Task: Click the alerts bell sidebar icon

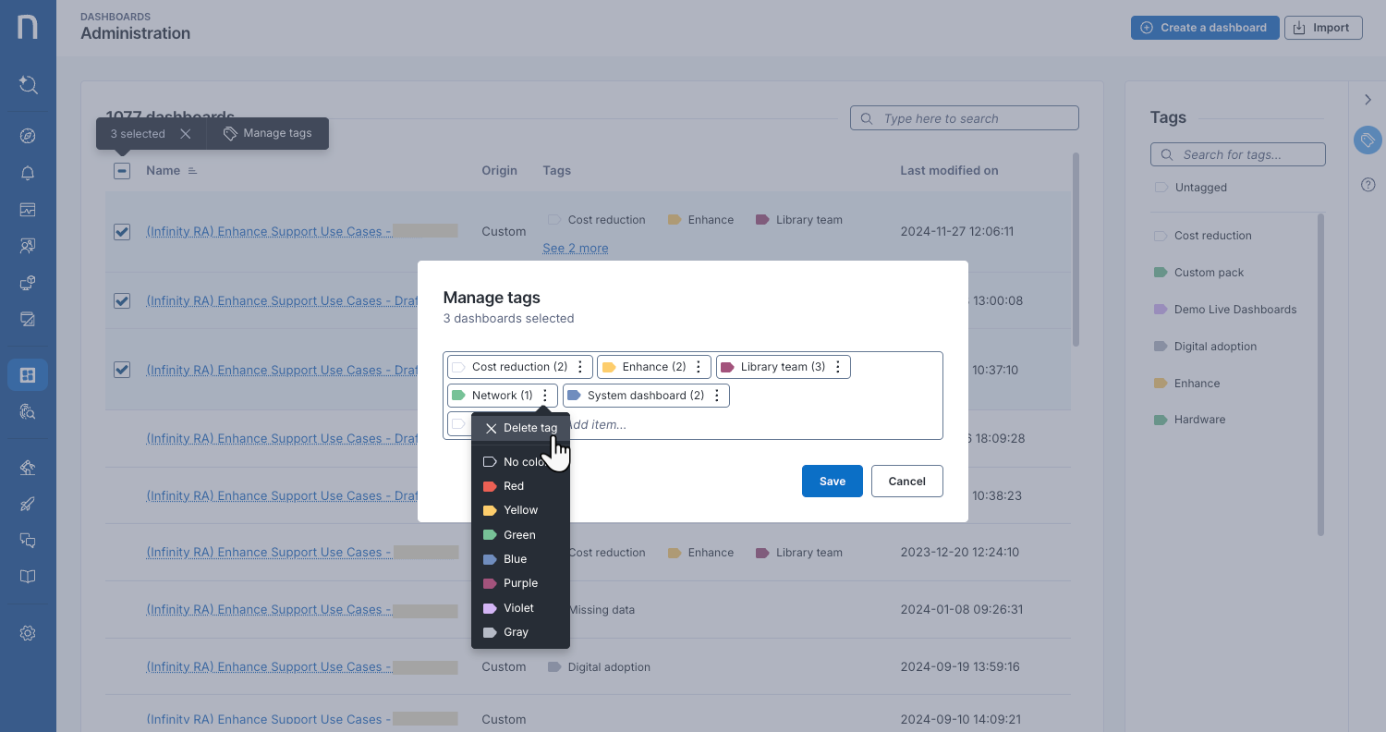Action: (x=28, y=173)
